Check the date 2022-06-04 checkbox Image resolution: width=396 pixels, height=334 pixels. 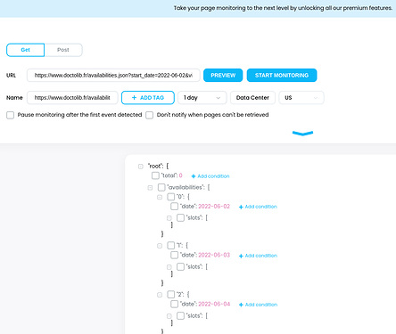(174, 304)
